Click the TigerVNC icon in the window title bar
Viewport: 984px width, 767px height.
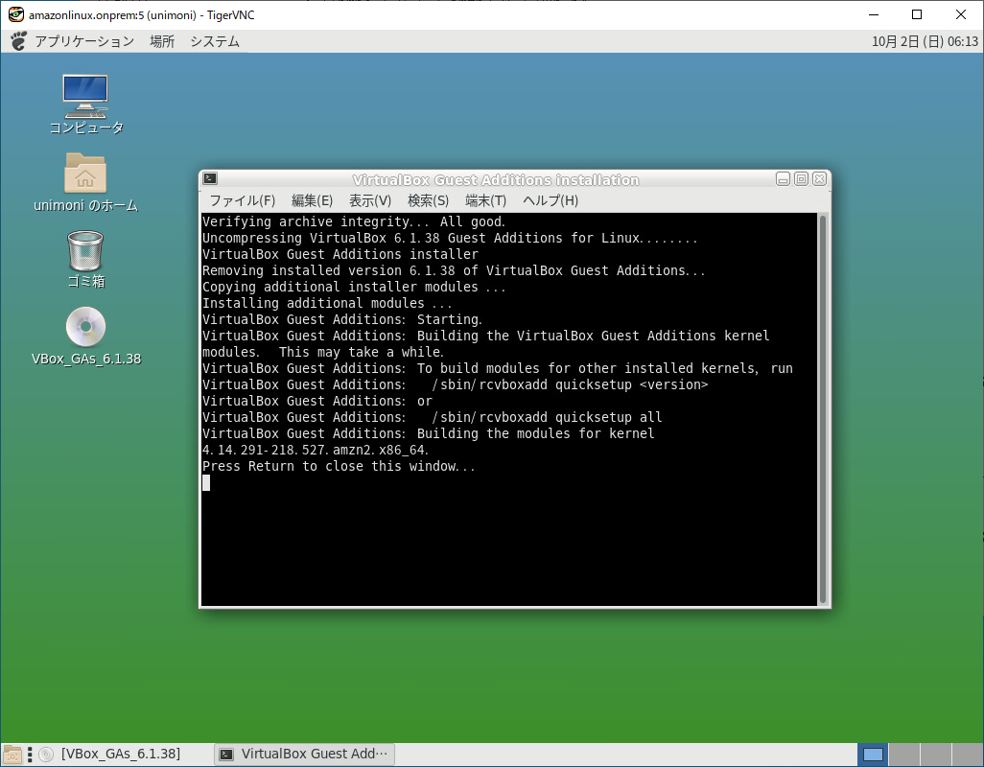(15, 14)
